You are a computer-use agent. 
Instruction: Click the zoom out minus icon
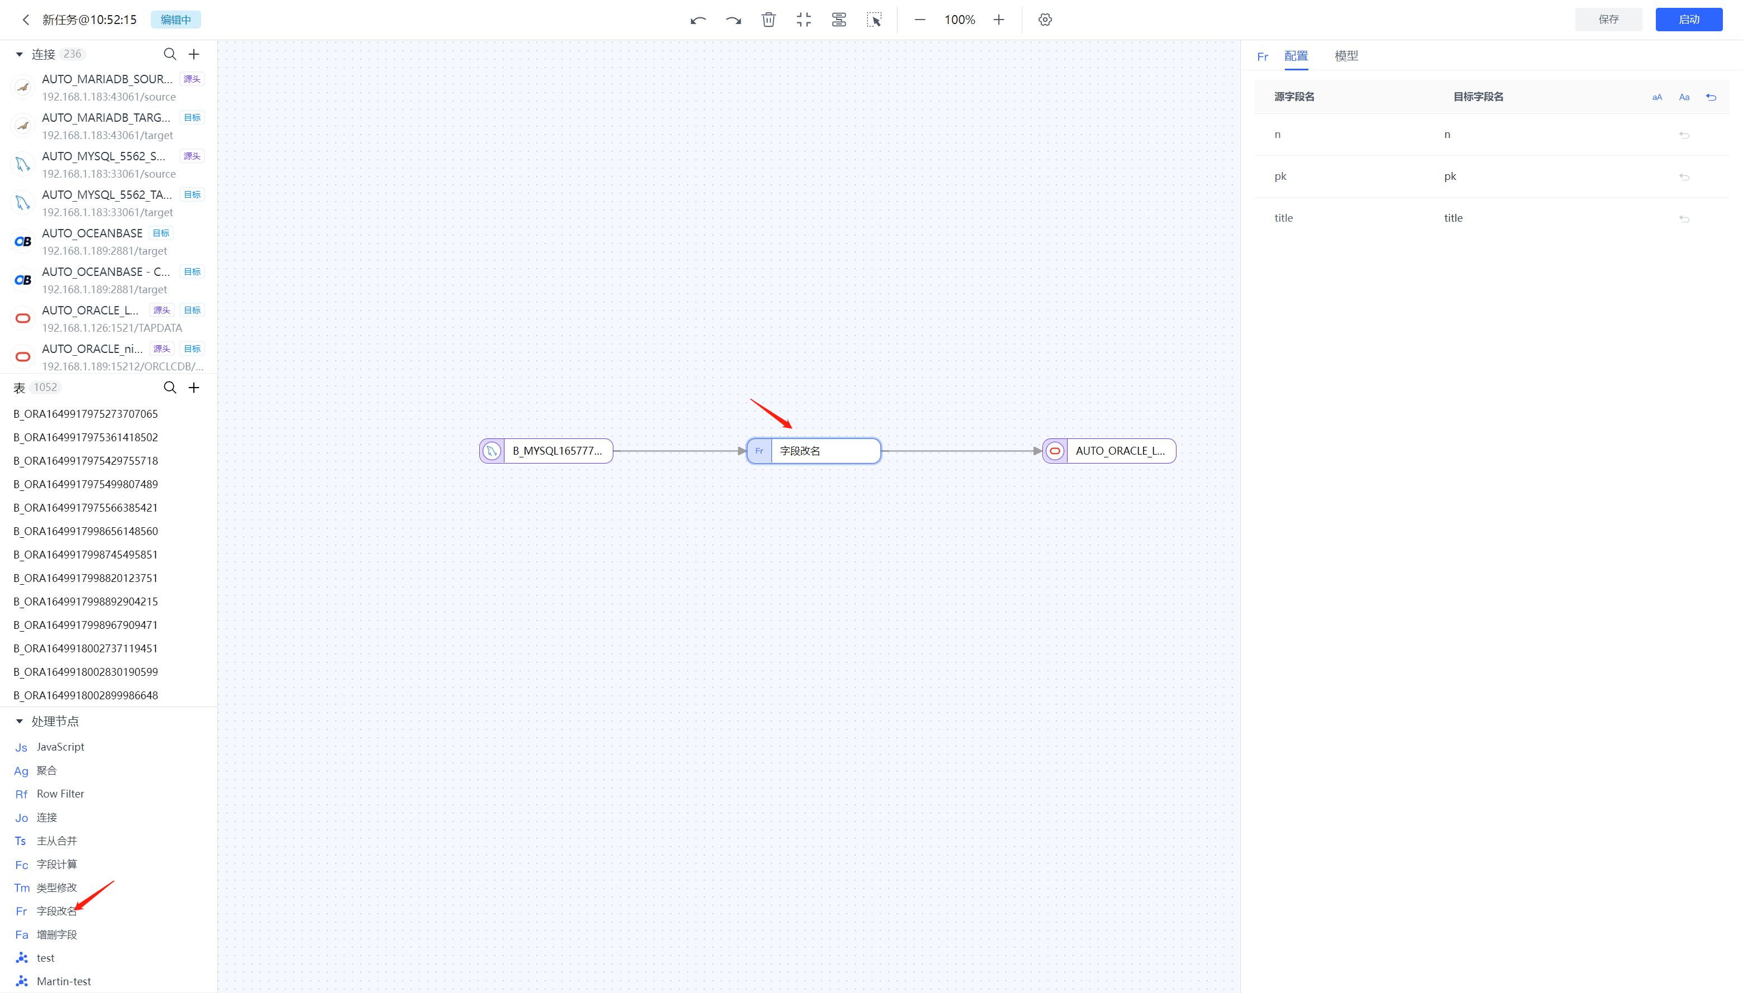coord(920,20)
